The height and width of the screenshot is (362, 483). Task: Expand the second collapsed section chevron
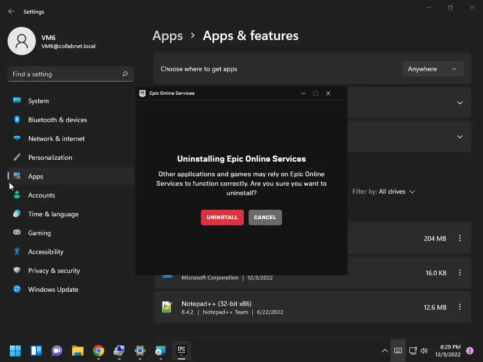459,137
